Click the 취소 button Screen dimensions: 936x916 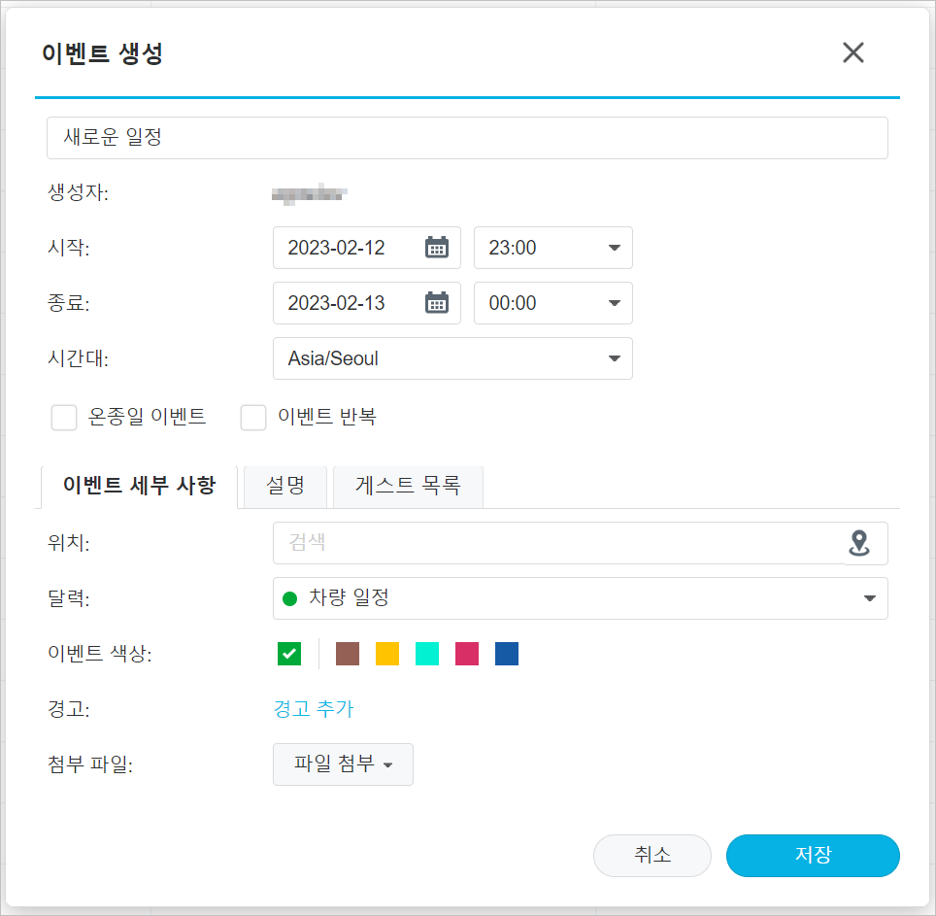click(652, 856)
